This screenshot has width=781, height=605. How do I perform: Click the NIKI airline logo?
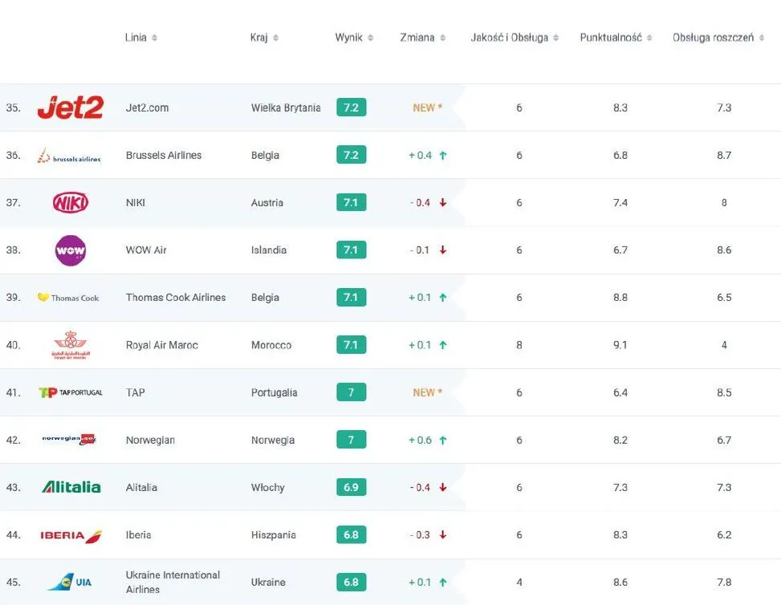pyautogui.click(x=70, y=203)
